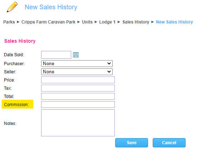Click into the Price field
Viewport: 206px width, 157px height.
coord(78,80)
